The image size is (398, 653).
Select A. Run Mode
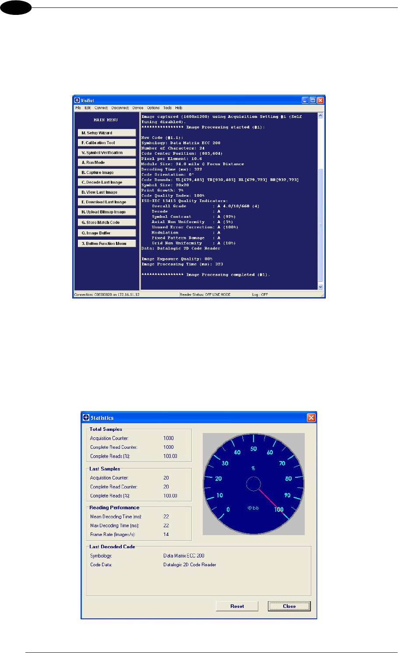point(107,163)
